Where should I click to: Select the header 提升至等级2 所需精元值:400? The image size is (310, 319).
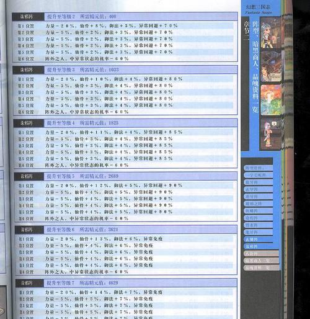click(82, 17)
